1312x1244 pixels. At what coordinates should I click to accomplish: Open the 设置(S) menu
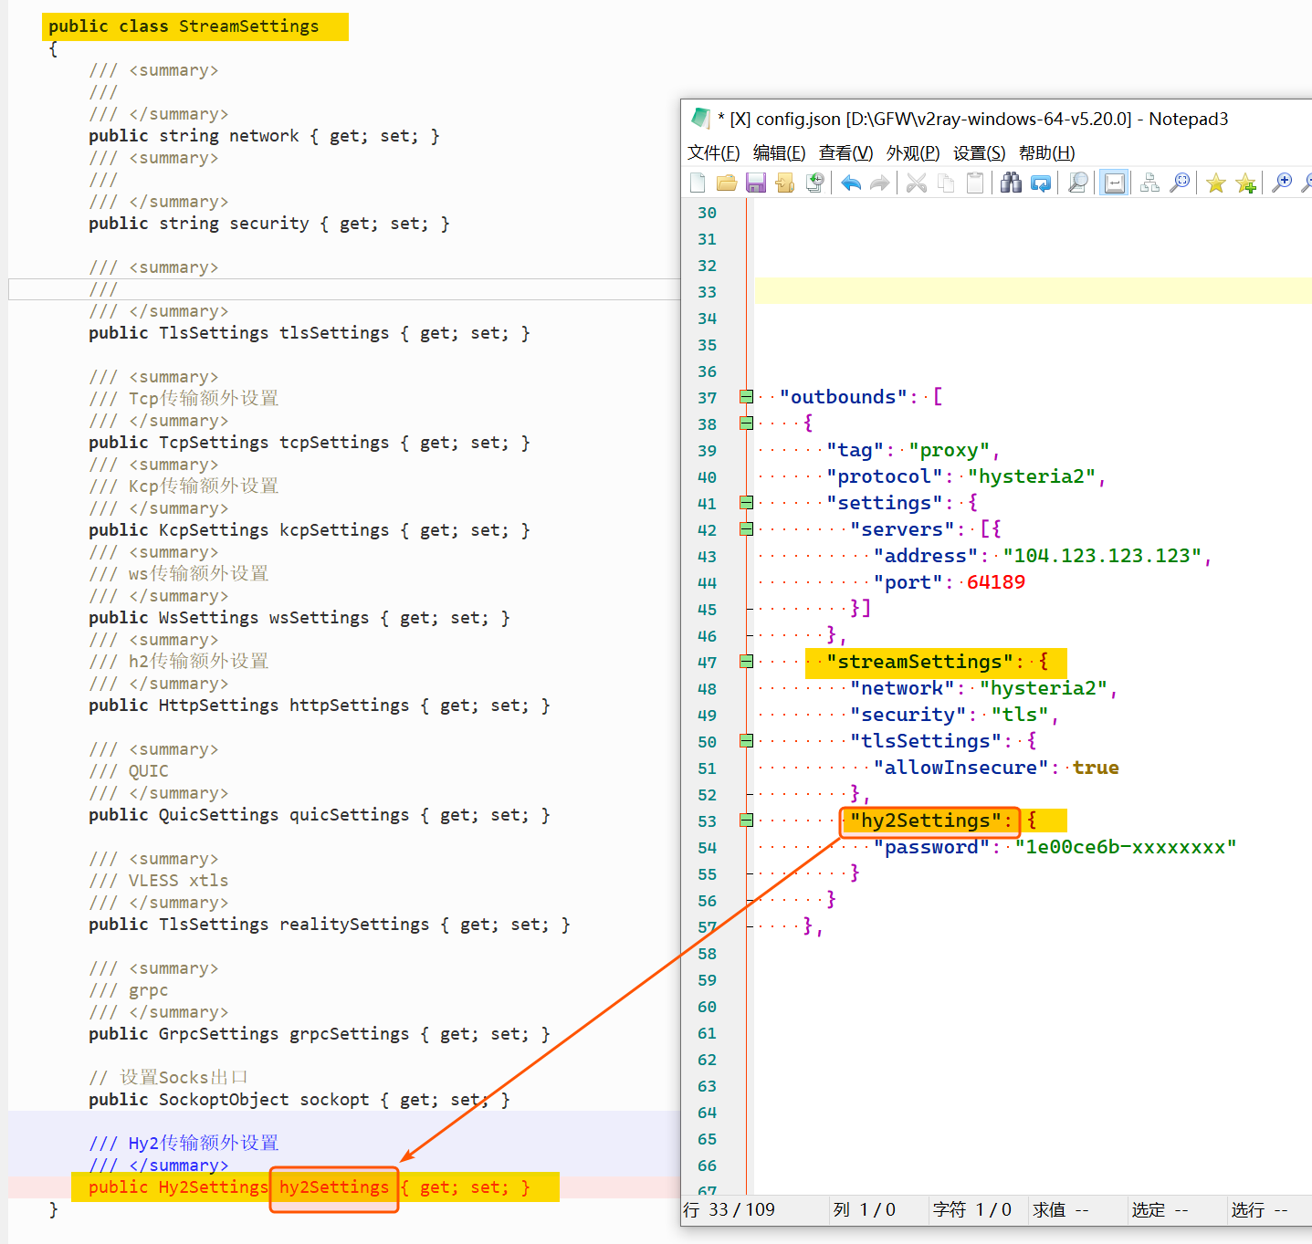click(979, 153)
